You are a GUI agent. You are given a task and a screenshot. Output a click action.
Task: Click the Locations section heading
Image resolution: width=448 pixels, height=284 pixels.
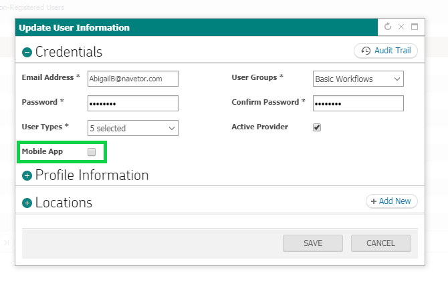64,203
